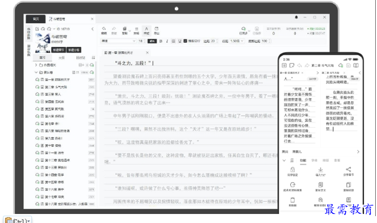The image size is (377, 223).
Task: Open the font family dropdown
Action: [117, 41]
